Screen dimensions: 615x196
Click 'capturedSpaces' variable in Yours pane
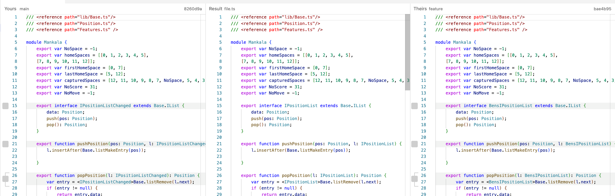coord(82,80)
